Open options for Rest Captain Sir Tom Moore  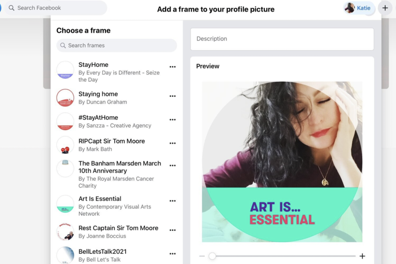[x=172, y=230]
